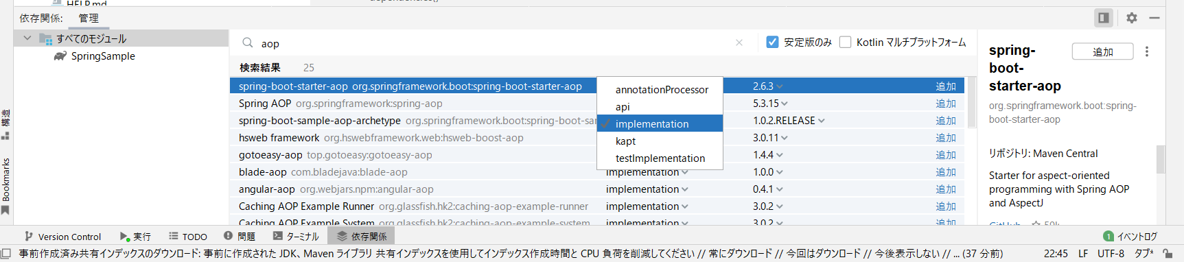Screen dimensions: 1184x262
Task: Choose api from scope list
Action: coord(660,107)
